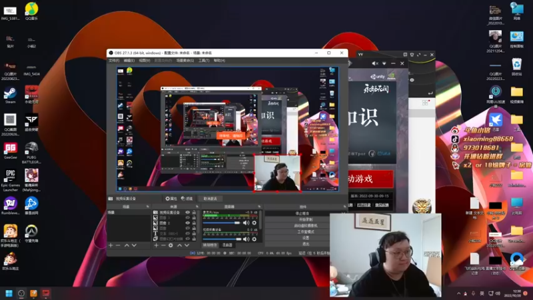Remove selected scene with minus button
Image resolution: width=533 pixels, height=300 pixels.
point(118,245)
